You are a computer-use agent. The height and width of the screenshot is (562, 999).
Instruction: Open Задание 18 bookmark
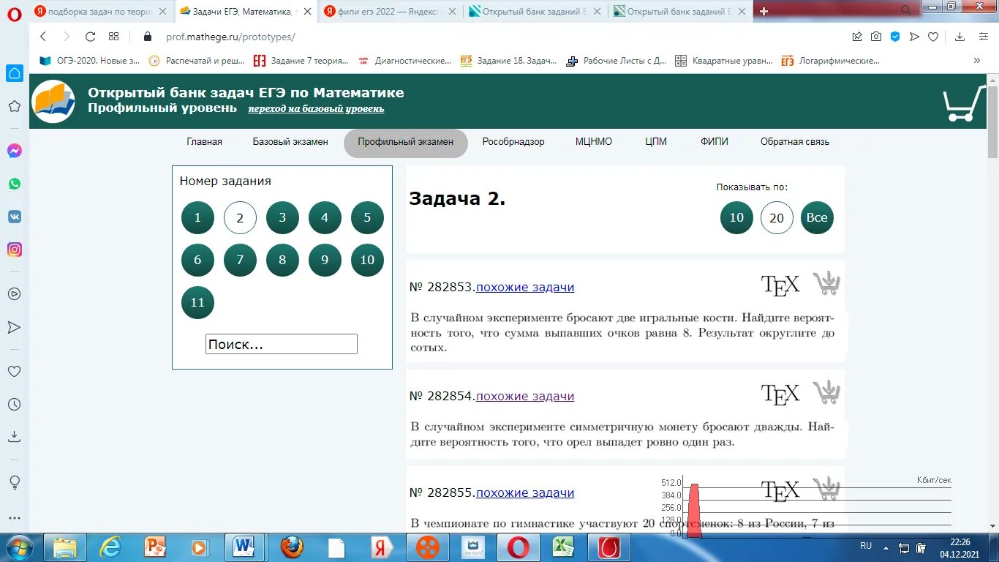[x=509, y=61]
